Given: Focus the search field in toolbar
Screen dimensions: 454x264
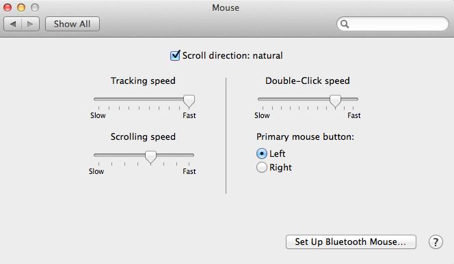Looking at the screenshot, I should click(392, 24).
